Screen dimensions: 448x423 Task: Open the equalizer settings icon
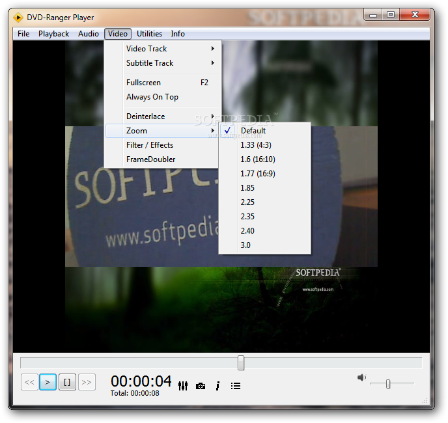(183, 386)
